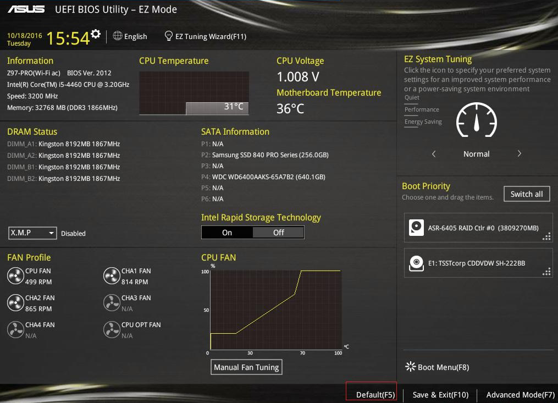Screen dimensions: 558x403
Task: Select ASR-6405 RAID Ctlr #0 boot entry
Action: (x=478, y=228)
